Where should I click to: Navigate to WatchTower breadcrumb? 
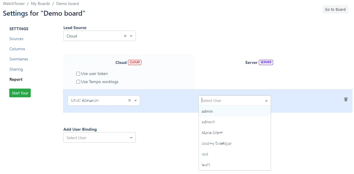coord(14,4)
